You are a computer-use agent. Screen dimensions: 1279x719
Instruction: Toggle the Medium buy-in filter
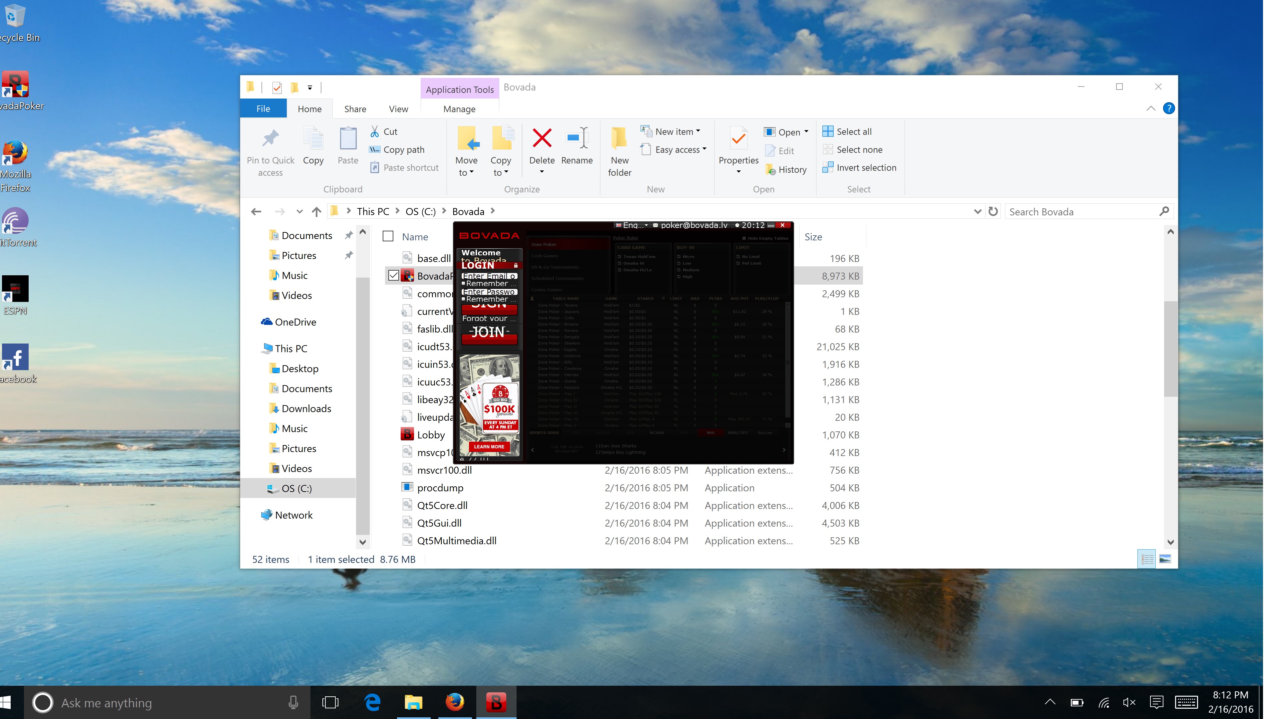tap(679, 270)
